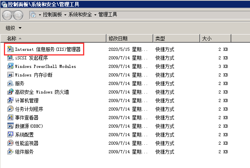Screen dimensions: 250x168
Task: Select the 任务计划程序 name text
Action: click(x=29, y=109)
